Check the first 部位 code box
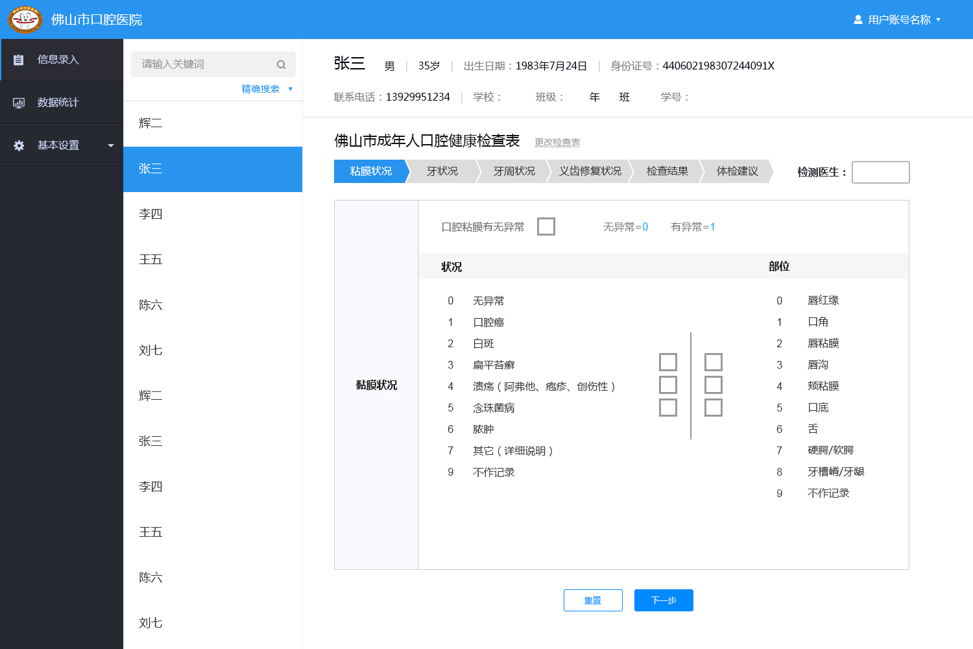Screen dimensions: 973x649 pyautogui.click(x=713, y=362)
